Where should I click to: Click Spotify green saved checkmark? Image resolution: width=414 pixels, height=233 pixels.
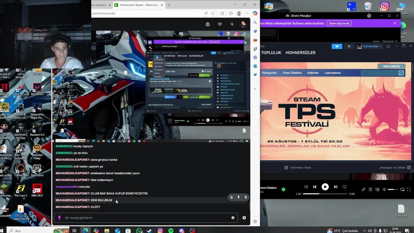pyautogui.click(x=283, y=189)
